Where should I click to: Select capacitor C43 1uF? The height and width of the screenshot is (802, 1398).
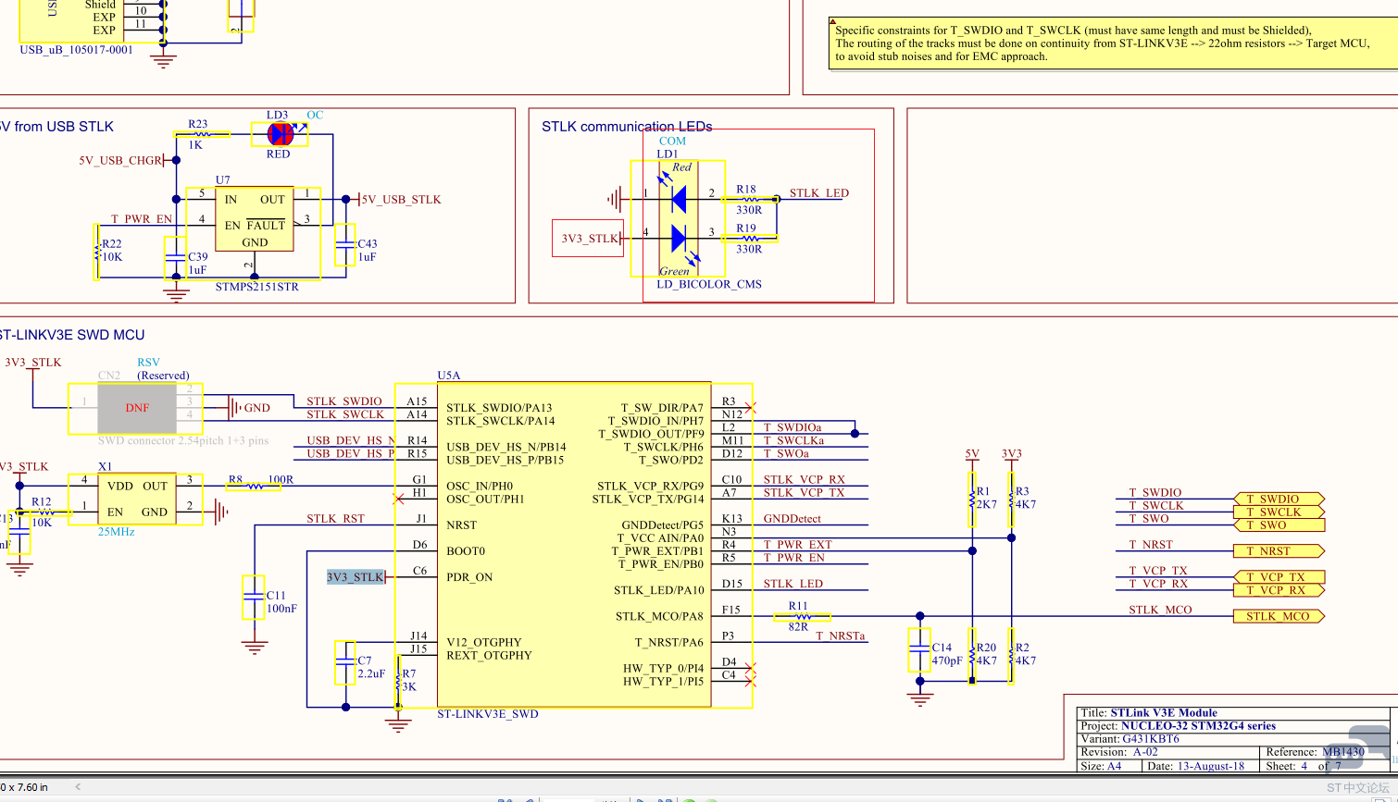point(344,245)
